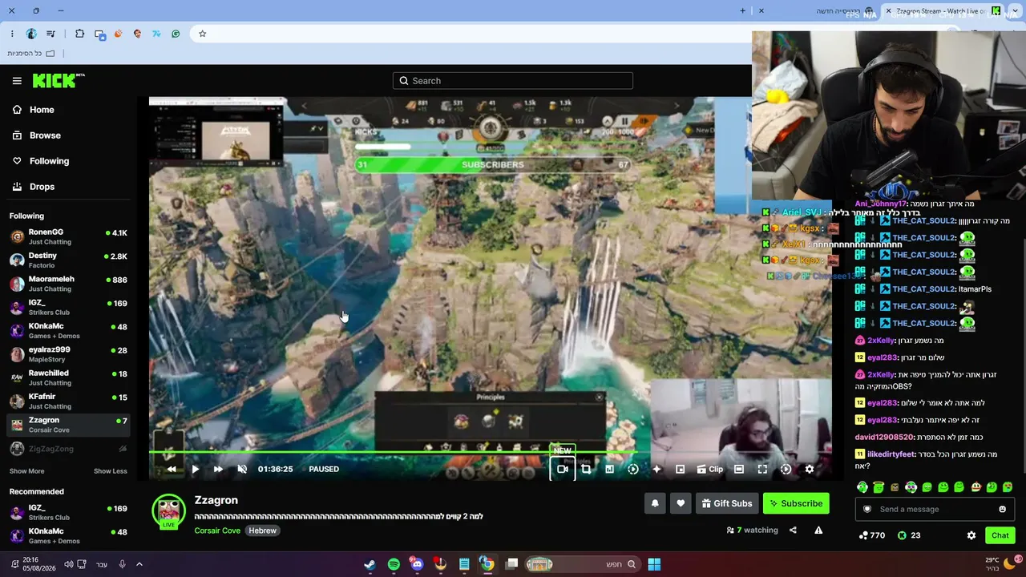The height and width of the screenshot is (577, 1026).
Task: Open Drops in the sidebar
Action: [42, 187]
